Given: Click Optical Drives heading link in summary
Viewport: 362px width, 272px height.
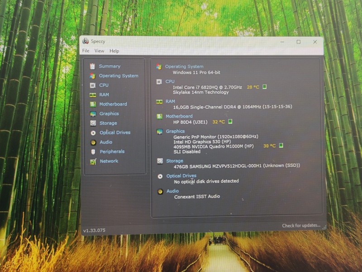Looking at the screenshot, I should coord(181,176).
